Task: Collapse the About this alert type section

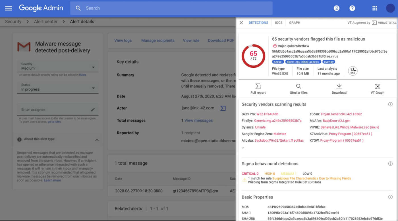Action: [97, 140]
